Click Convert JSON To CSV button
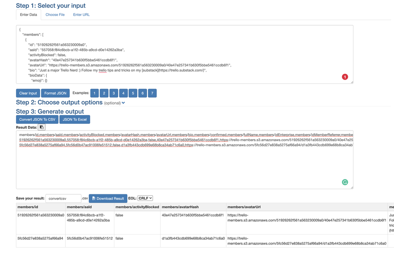Image resolution: width=394 pixels, height=259 pixels. [37, 119]
